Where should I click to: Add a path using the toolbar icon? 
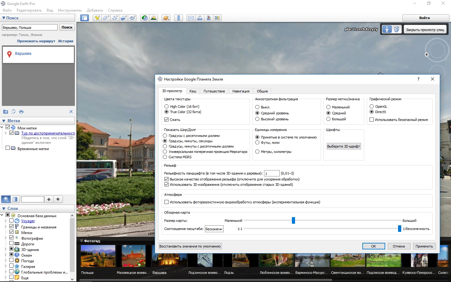click(x=115, y=18)
